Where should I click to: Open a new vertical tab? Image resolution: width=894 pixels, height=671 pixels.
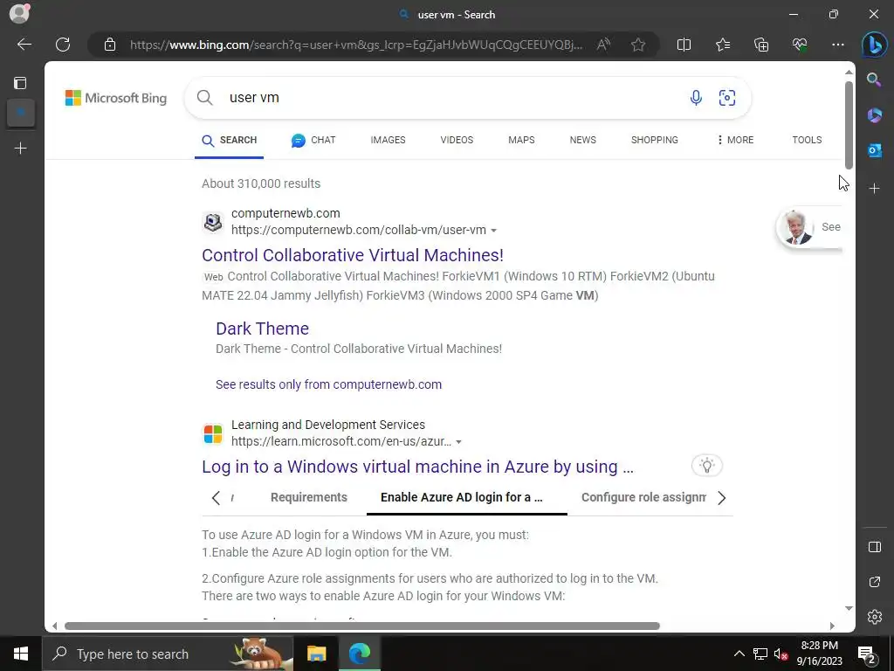pos(21,149)
